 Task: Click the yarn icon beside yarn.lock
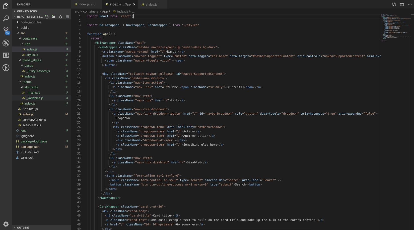pos(17,158)
